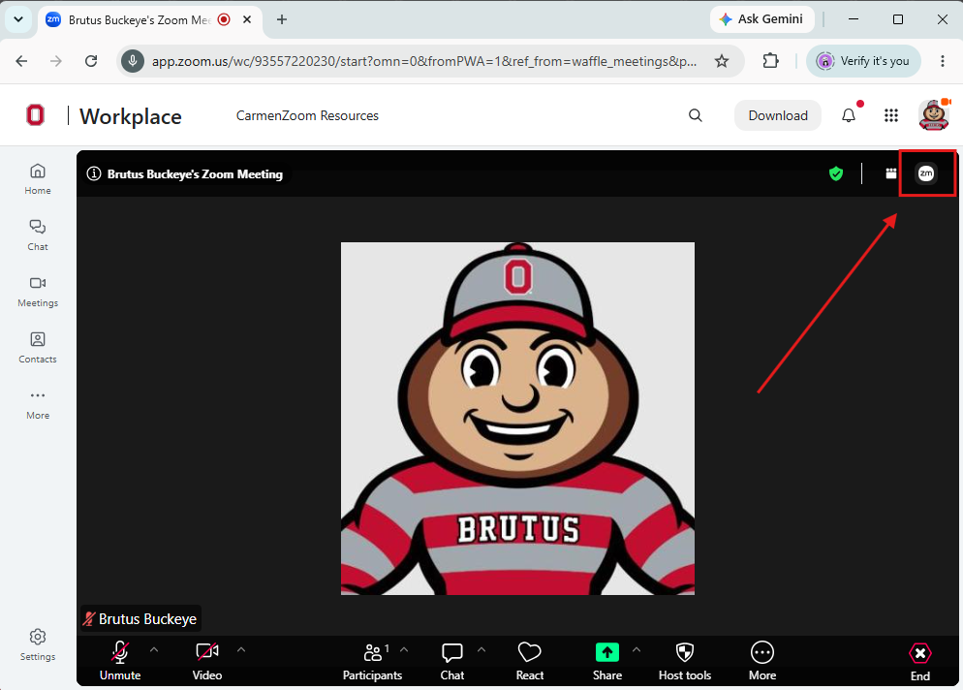963x690 pixels.
Task: Open Settings gear in left sidebar
Action: 38,643
